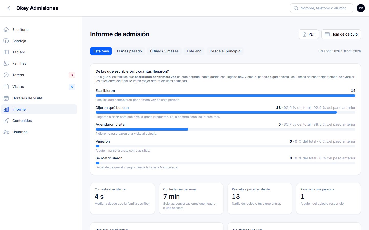
Task: Click the spreadsheet table icon
Action: coord(327,34)
